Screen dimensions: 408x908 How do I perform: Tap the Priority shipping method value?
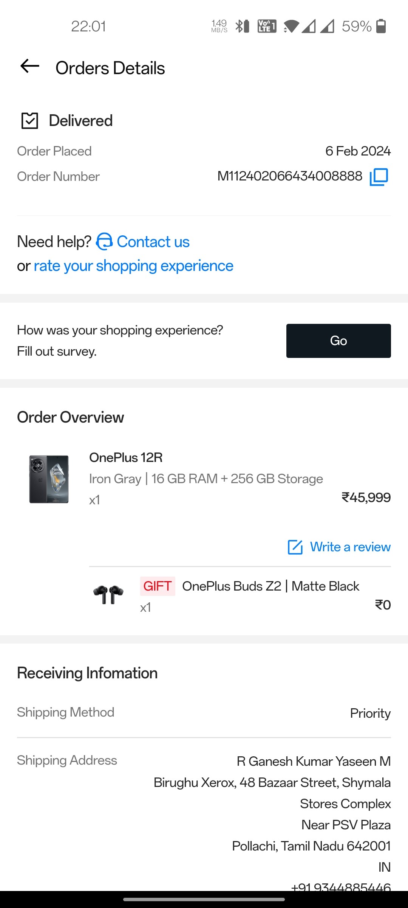(370, 713)
